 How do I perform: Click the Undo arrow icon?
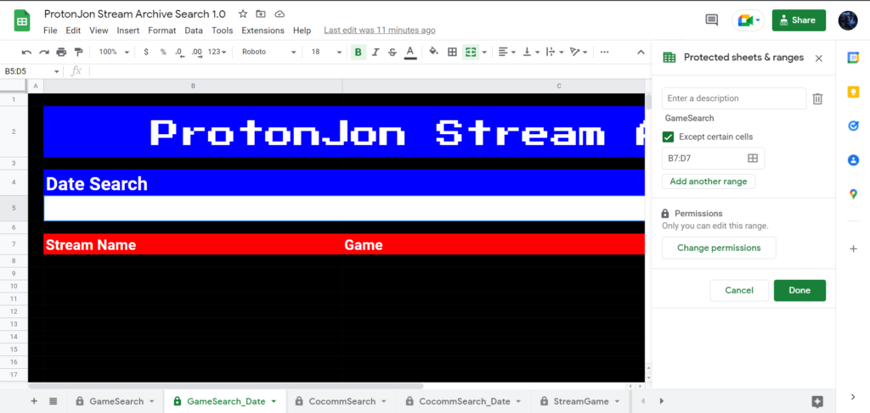[26, 52]
